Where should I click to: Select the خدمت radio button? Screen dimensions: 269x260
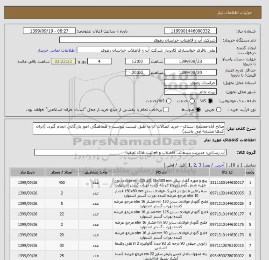[192, 101]
